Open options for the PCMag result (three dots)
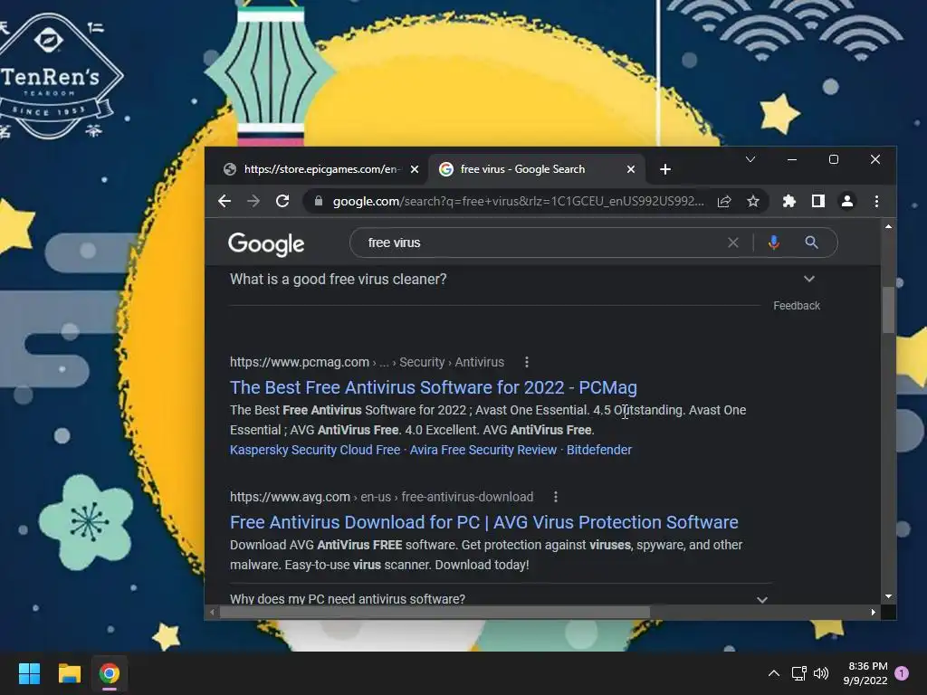This screenshot has height=695, width=927. 527,362
